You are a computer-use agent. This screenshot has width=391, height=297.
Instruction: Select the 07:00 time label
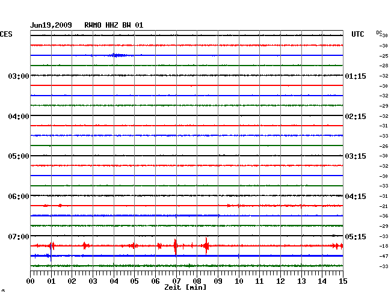pos(19,236)
